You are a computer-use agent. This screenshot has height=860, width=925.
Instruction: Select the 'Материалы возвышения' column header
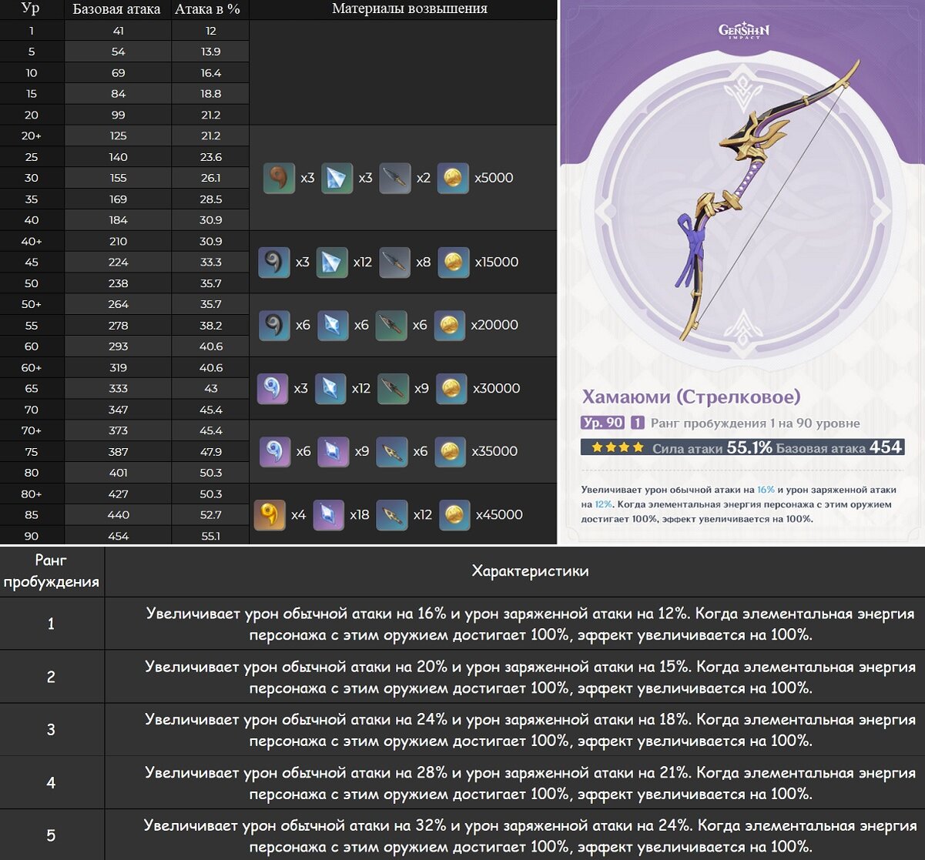pyautogui.click(x=409, y=9)
